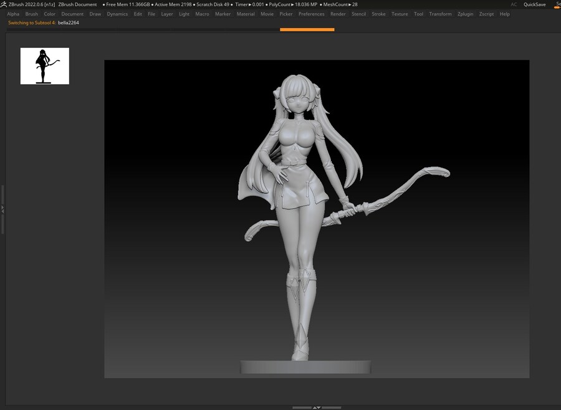Expand the bottom tray divider arrows
This screenshot has width=561, height=410.
coord(317,408)
